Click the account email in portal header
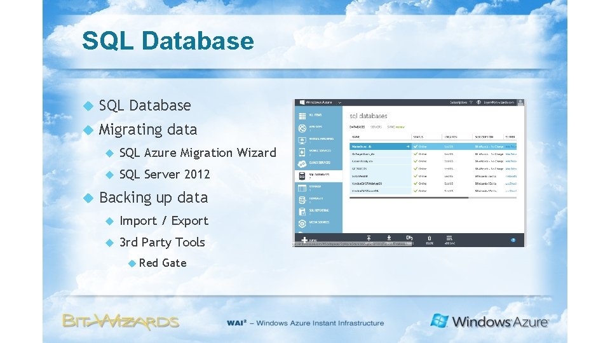 pos(499,103)
